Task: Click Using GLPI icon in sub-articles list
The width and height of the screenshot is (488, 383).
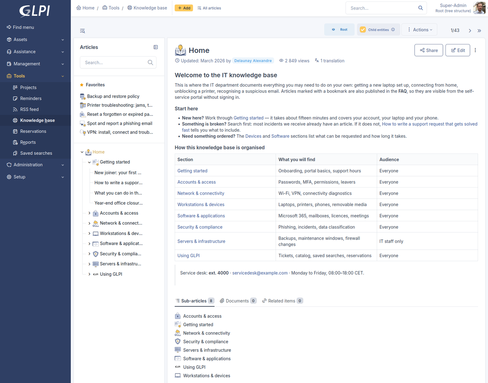Action: [178, 367]
